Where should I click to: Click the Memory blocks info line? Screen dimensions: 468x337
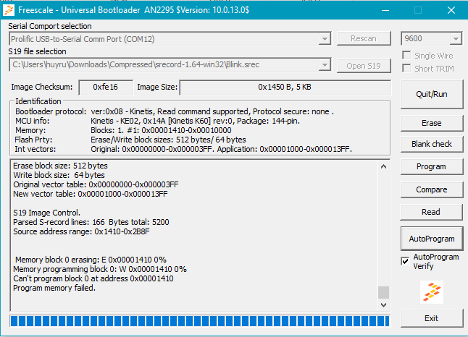tap(123, 130)
